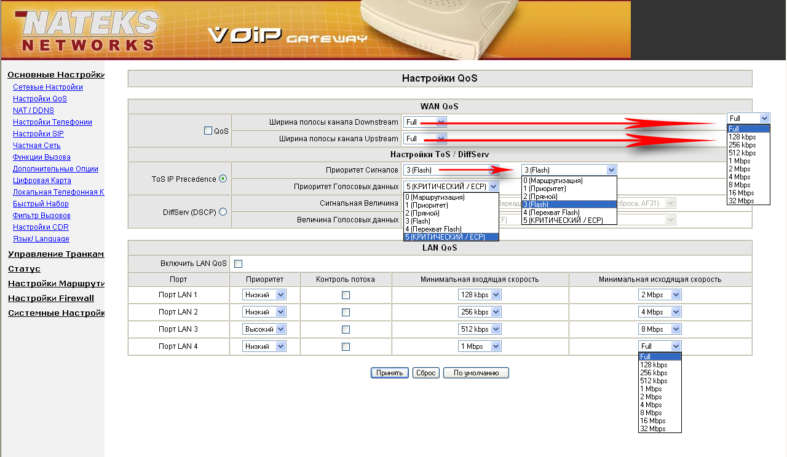Click the Nateks Networks logo
Viewport: 787px width, 457px height.
(x=88, y=31)
